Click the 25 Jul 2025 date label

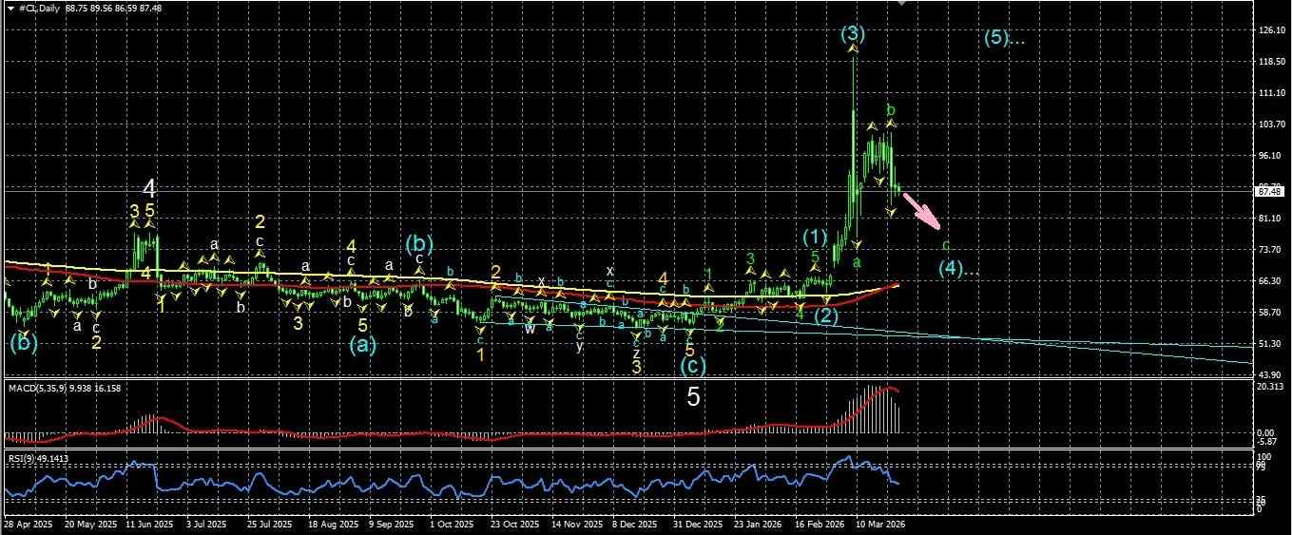(x=268, y=524)
